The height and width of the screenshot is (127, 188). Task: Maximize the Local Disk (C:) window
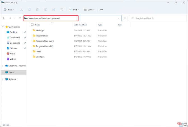(x=176, y=3)
